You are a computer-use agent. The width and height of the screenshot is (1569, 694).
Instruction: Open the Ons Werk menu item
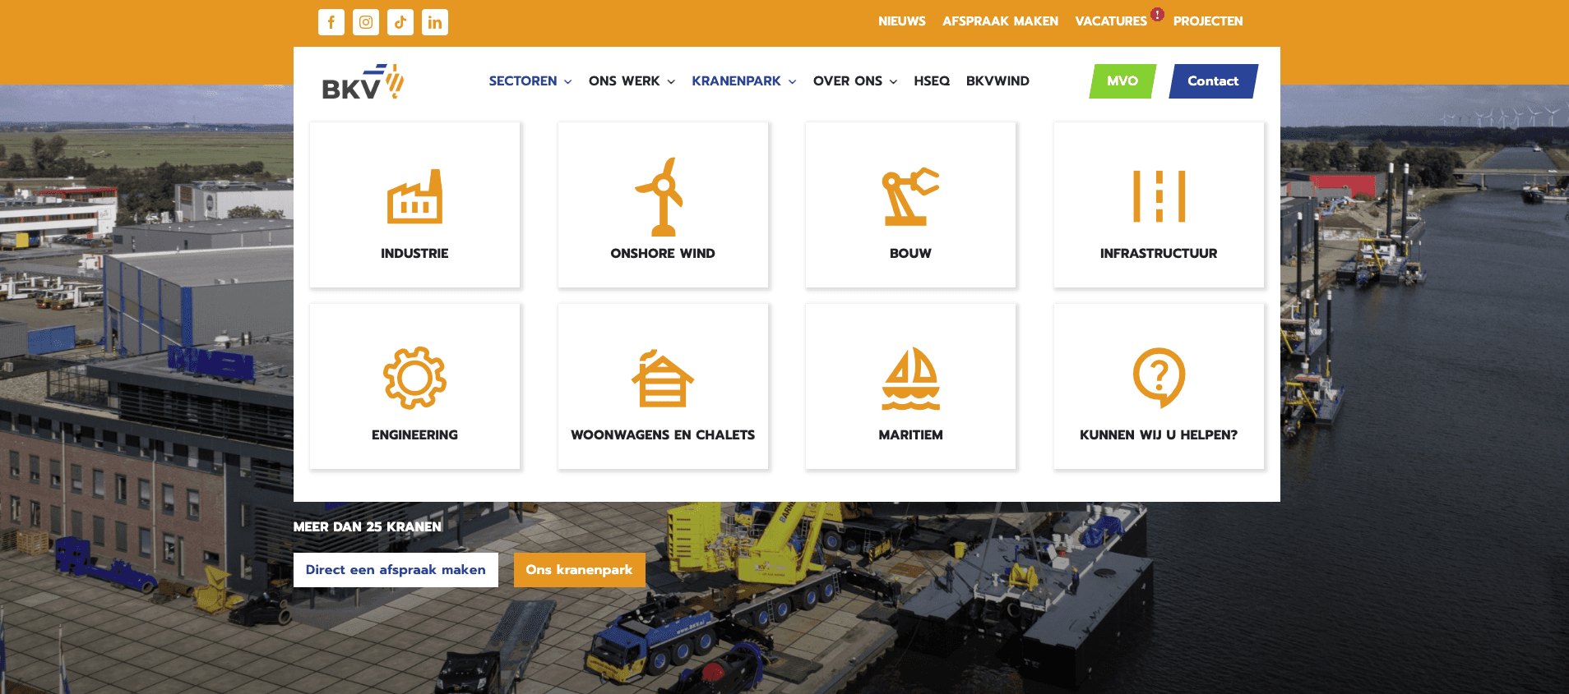(624, 81)
